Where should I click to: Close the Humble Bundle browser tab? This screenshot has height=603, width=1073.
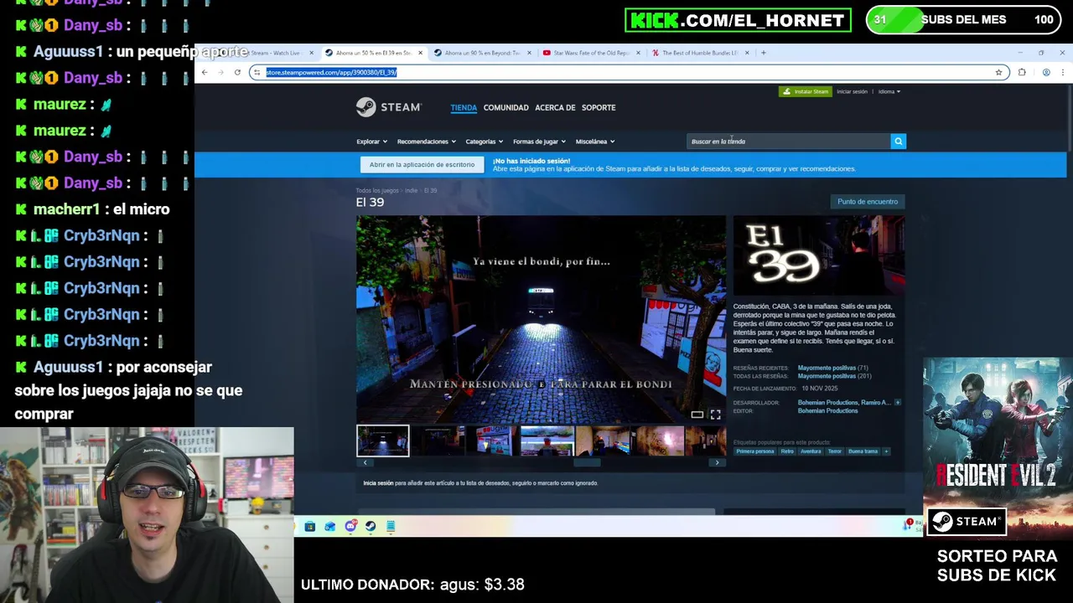click(747, 53)
